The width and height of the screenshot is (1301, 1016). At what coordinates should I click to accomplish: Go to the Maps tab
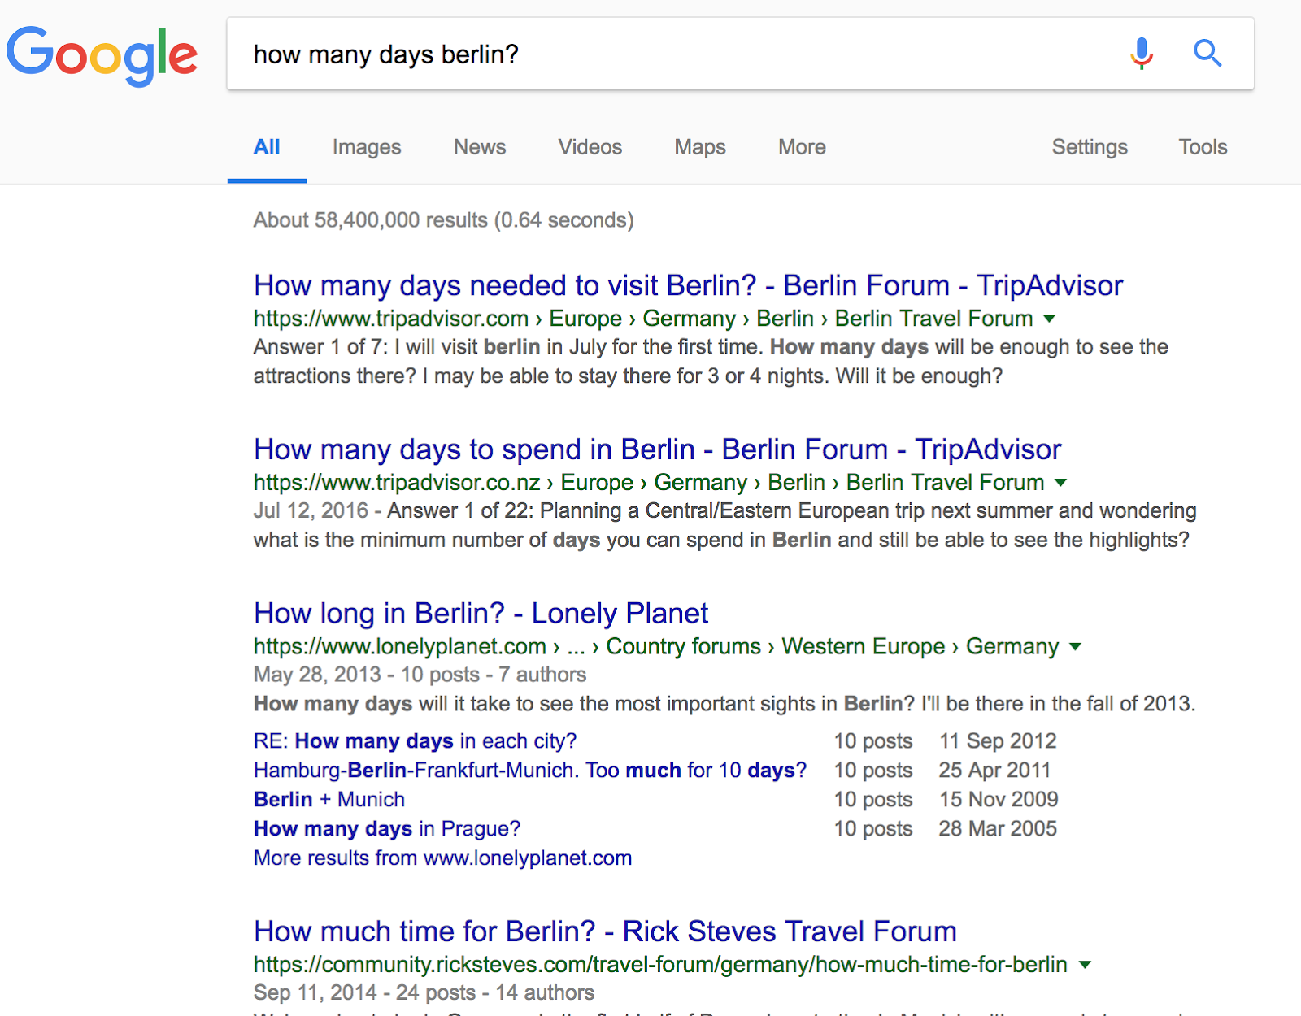pos(700,147)
